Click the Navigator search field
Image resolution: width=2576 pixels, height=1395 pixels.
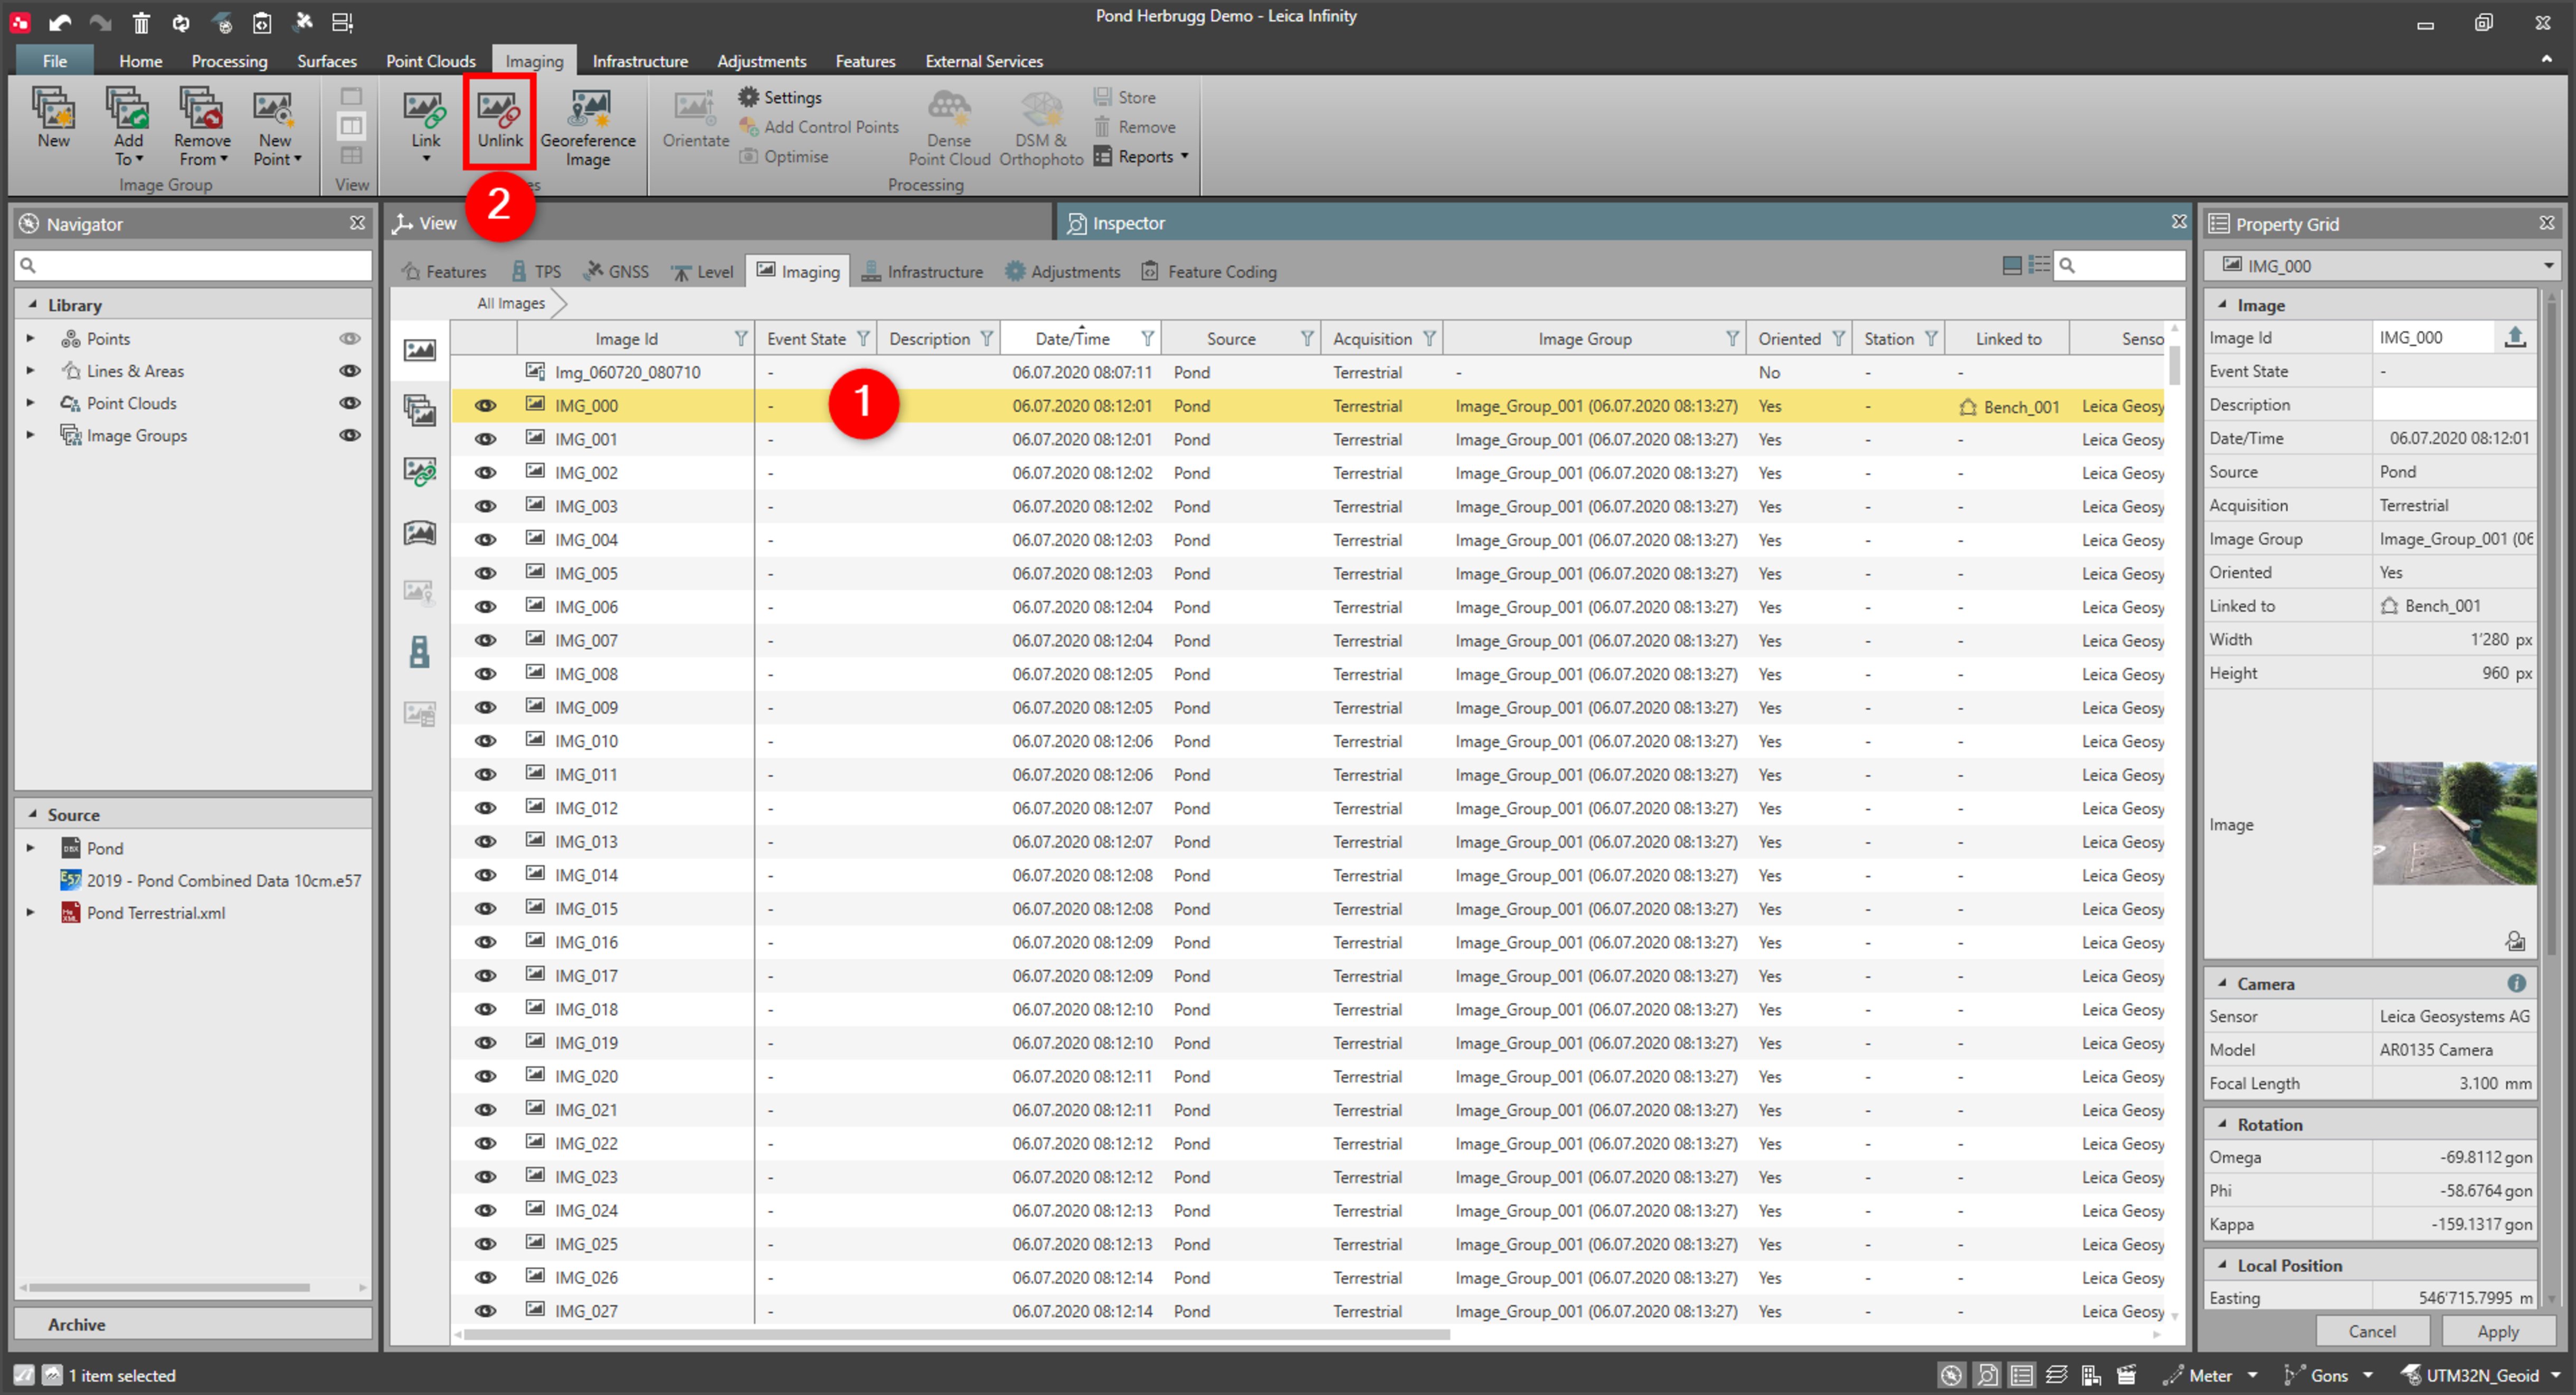click(x=193, y=265)
